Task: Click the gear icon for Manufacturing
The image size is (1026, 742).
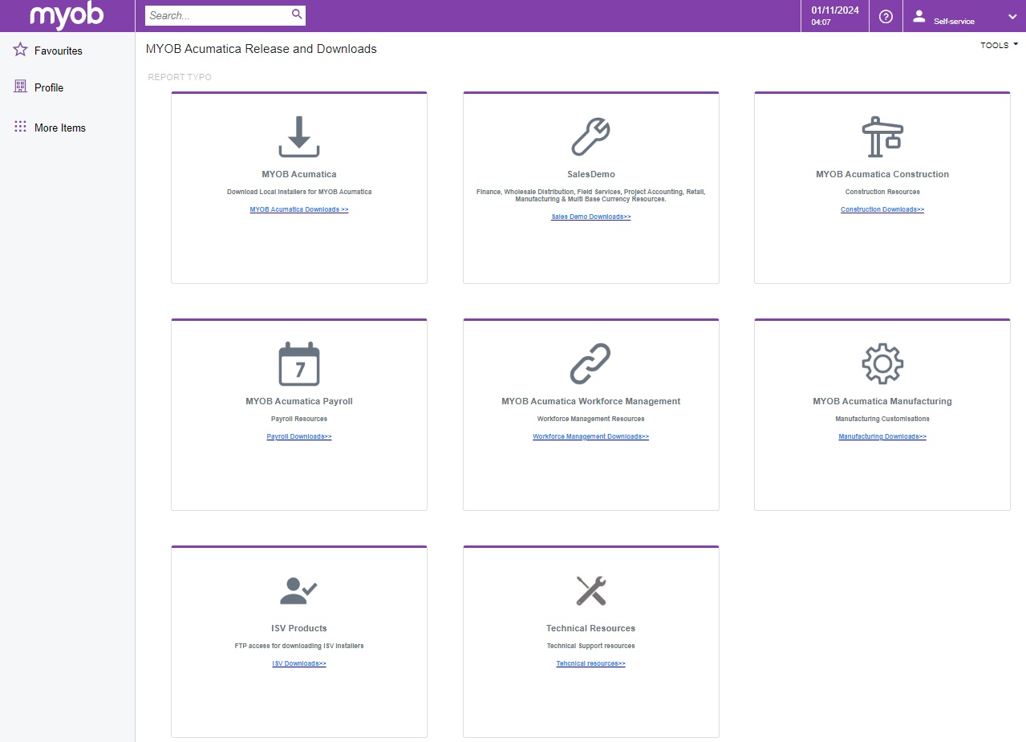Action: pyautogui.click(x=882, y=364)
